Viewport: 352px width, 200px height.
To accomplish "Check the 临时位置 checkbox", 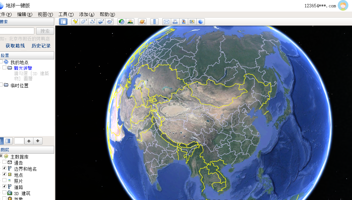I will pos(1,85).
